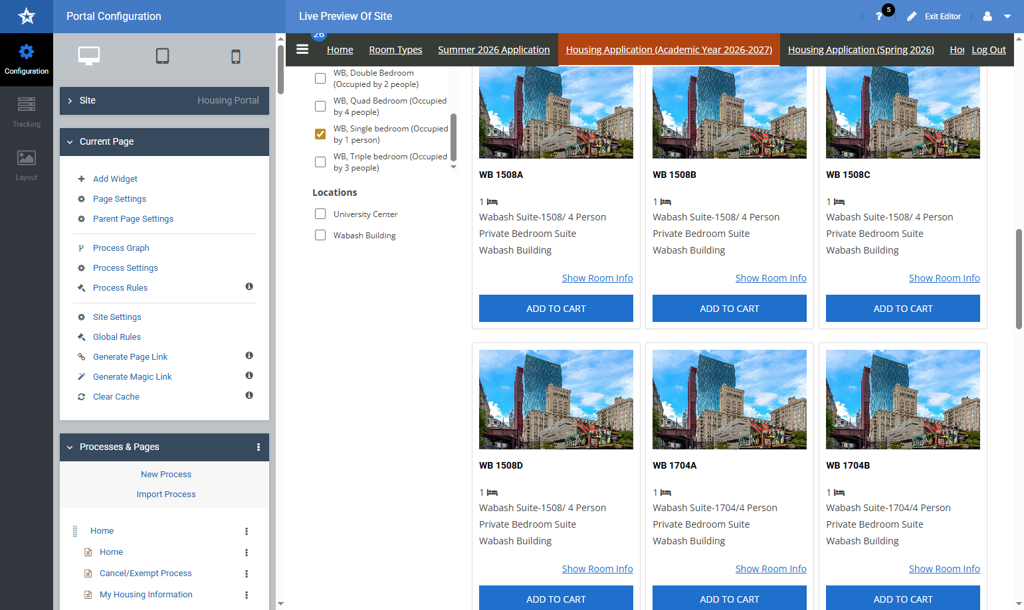Click the hamburger menu icon in preview
The image size is (1024, 610).
302,49
